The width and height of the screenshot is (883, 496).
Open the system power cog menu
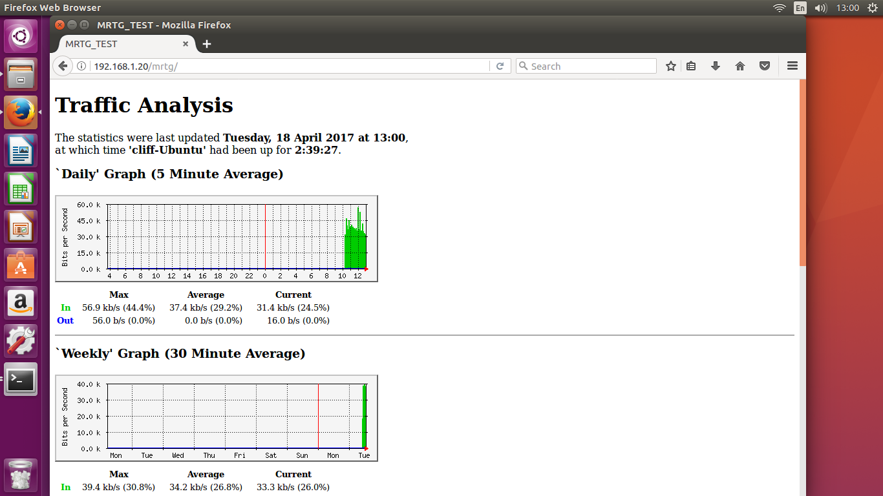[872, 8]
